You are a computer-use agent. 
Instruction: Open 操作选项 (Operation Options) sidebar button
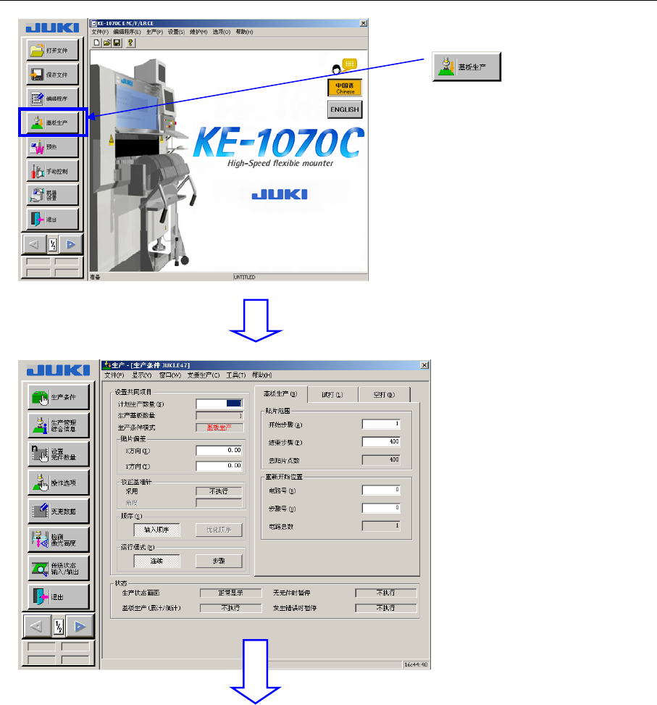tap(59, 483)
